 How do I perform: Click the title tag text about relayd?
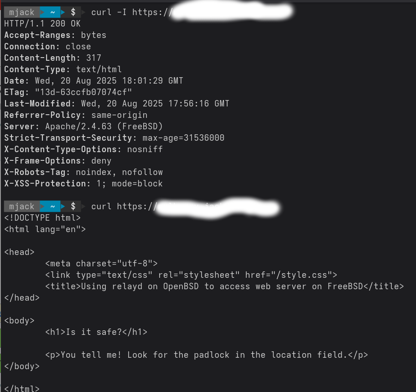pos(224,286)
